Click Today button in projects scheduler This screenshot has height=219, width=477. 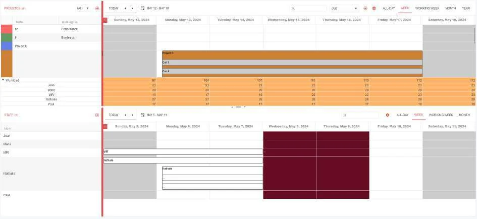tap(114, 9)
